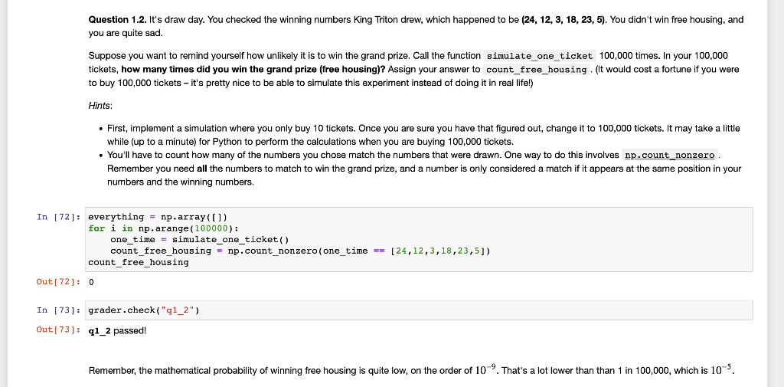
Task: Click the paragraph starting 'Remember, the mathematical probability'
Action: [x=411, y=370]
